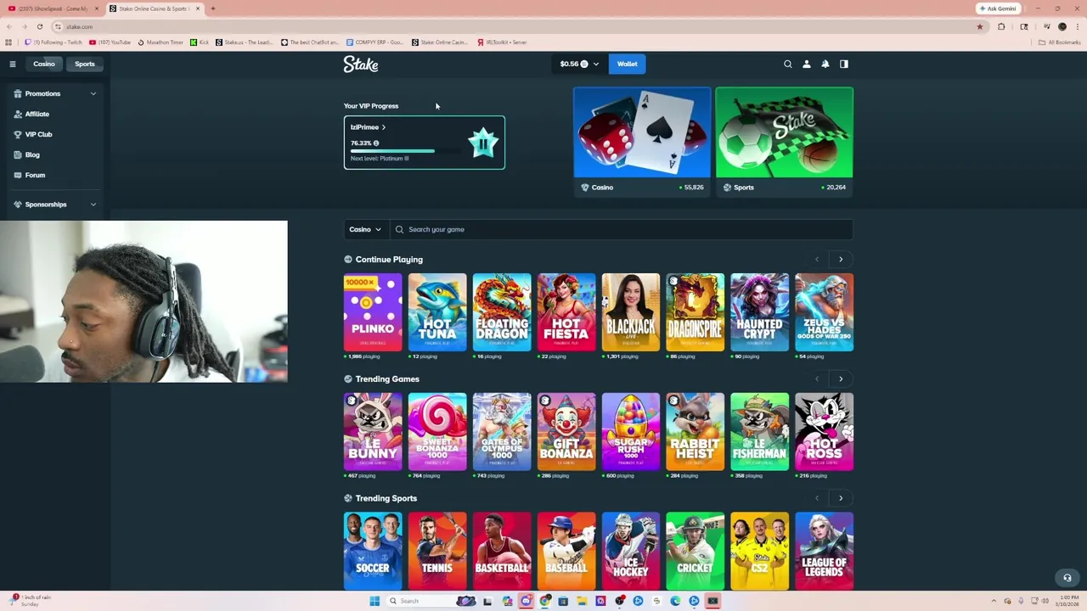The image size is (1087, 611).
Task: Open the Sweet Bonanza 1000 game
Action: pos(437,432)
